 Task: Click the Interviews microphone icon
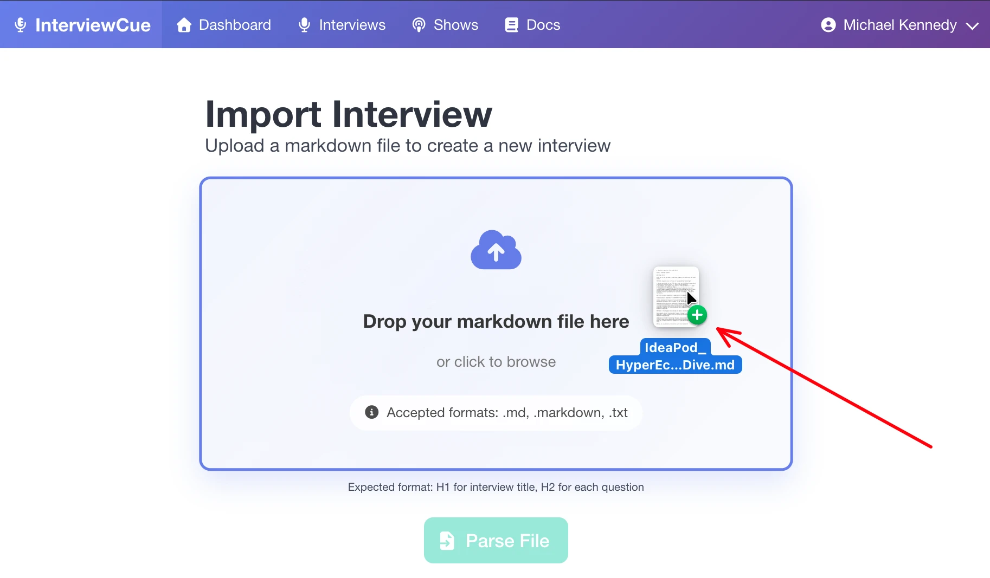(x=304, y=25)
